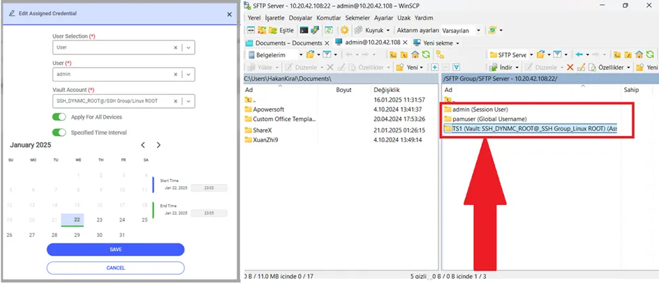Clear the admin value in User field
This screenshot has height=283, width=659.
(x=176, y=75)
